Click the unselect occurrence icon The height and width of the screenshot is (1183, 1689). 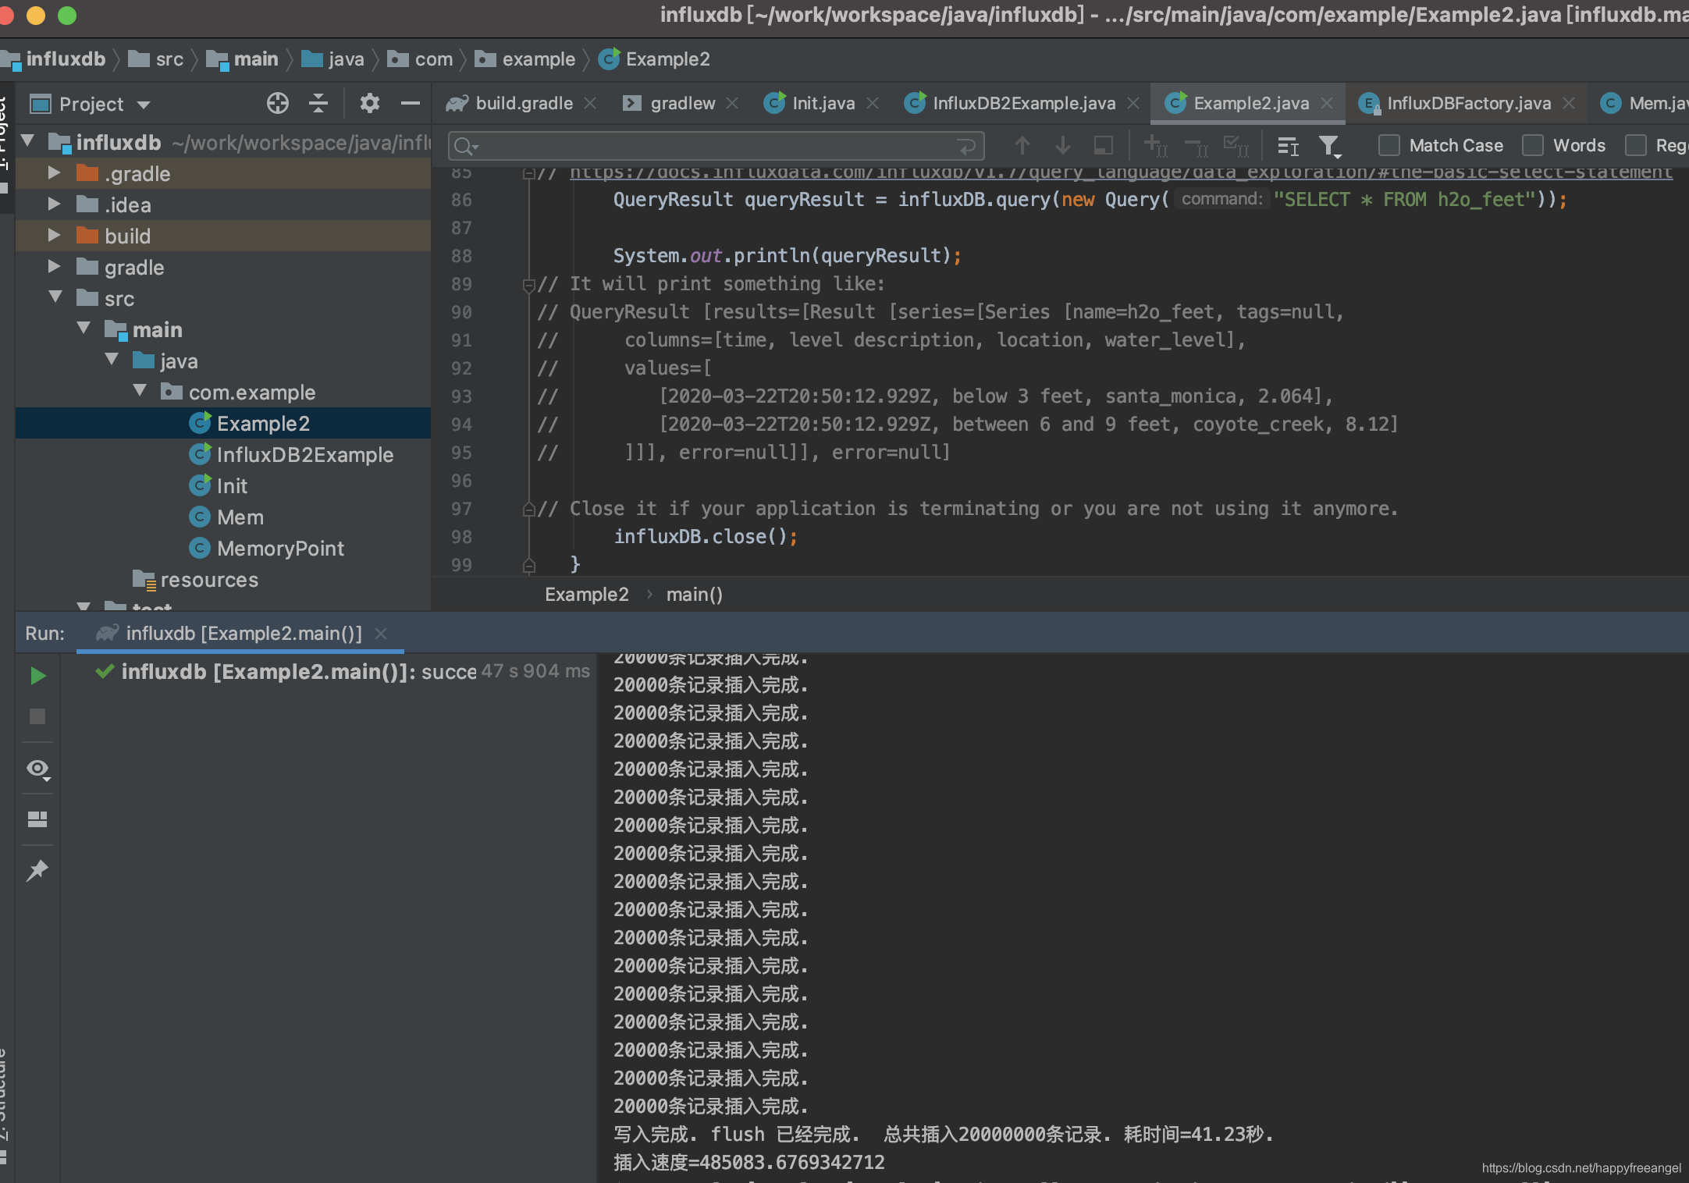click(x=1196, y=146)
